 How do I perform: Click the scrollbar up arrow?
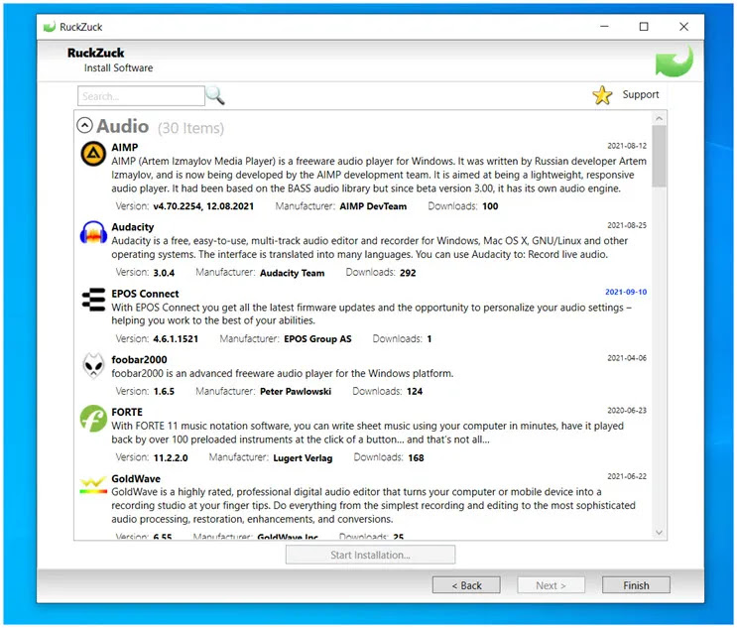[x=659, y=118]
